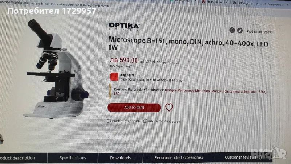Add the B-151 microscope to cart
The height and width of the screenshot is (164, 291).
pos(134,108)
